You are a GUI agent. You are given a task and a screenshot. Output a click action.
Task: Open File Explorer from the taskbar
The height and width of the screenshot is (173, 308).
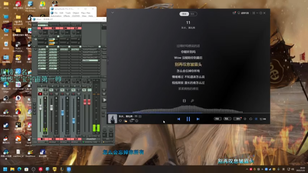[x=12, y=169]
